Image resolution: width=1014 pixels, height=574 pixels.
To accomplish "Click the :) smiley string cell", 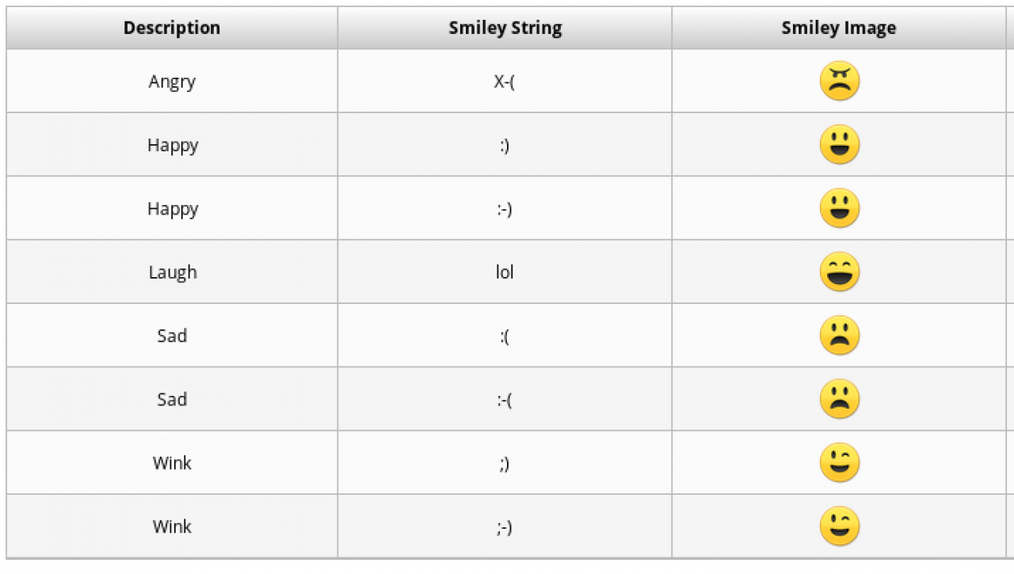I will tap(505, 146).
